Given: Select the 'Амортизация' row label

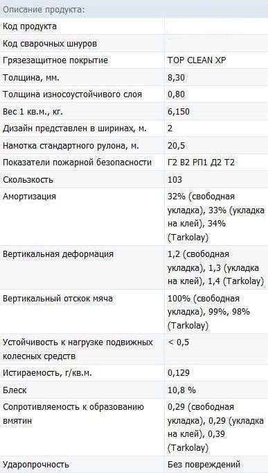Looking at the screenshot, I should (29, 197).
